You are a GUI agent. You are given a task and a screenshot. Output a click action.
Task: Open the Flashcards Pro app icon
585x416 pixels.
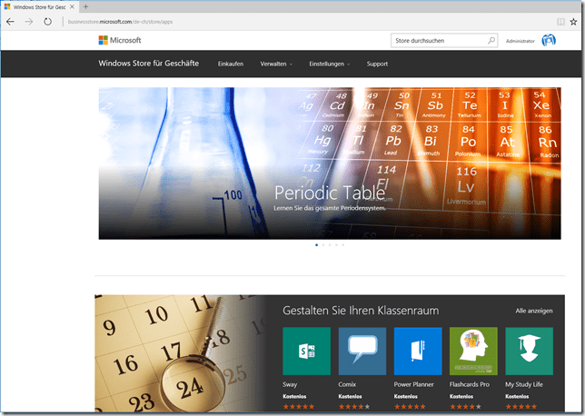pyautogui.click(x=473, y=351)
